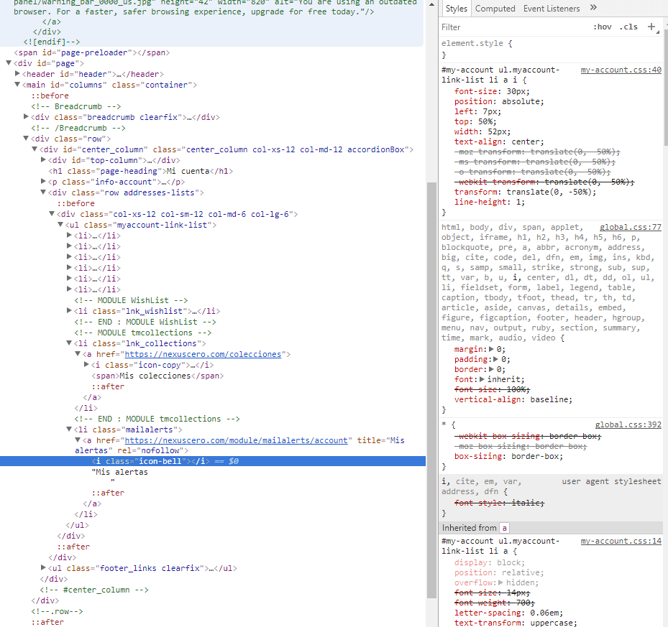668x627 pixels.
Task: Open the Event Listeners tab
Action: [x=552, y=9]
